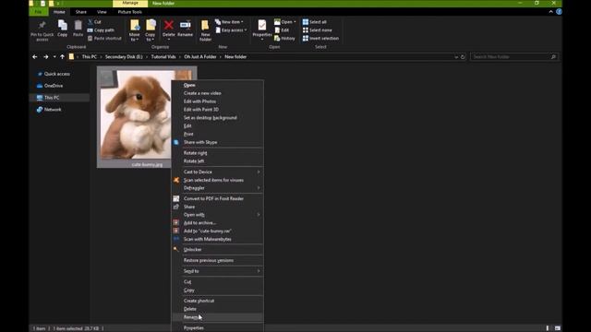This screenshot has width=591, height=332.
Task: Choose Open in the context menu
Action: tap(218, 85)
